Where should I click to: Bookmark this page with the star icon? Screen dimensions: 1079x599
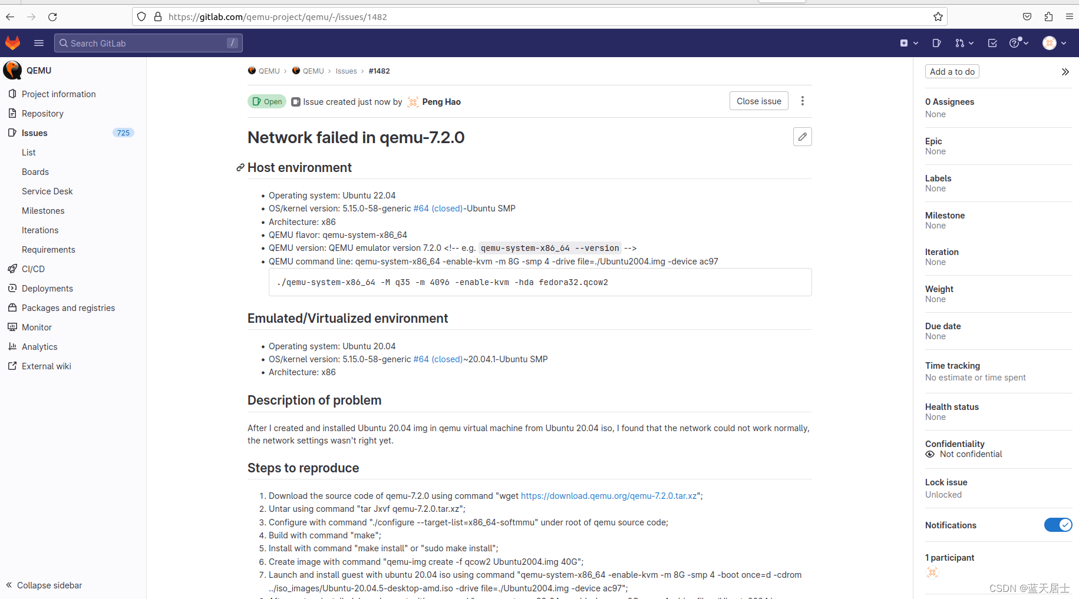938,16
